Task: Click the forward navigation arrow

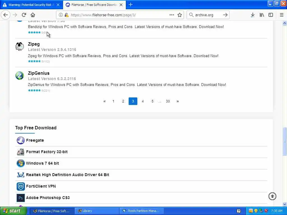Action: coord(15,15)
